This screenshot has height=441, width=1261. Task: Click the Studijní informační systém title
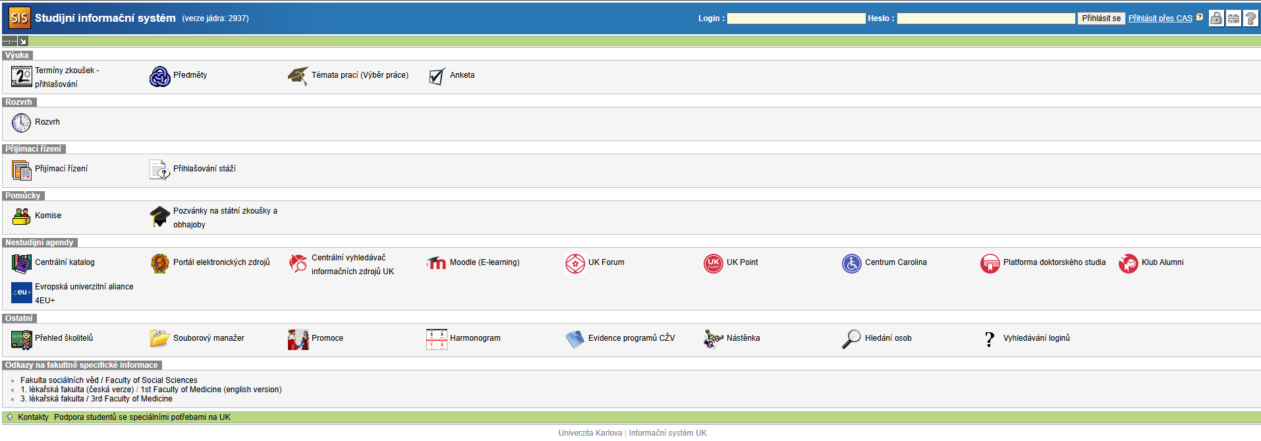tap(105, 18)
